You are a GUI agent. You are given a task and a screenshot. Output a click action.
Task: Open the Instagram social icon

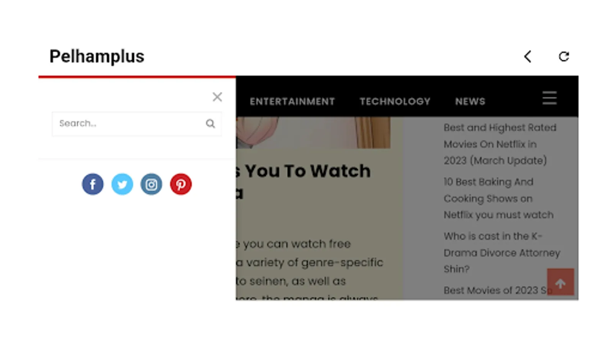(151, 184)
